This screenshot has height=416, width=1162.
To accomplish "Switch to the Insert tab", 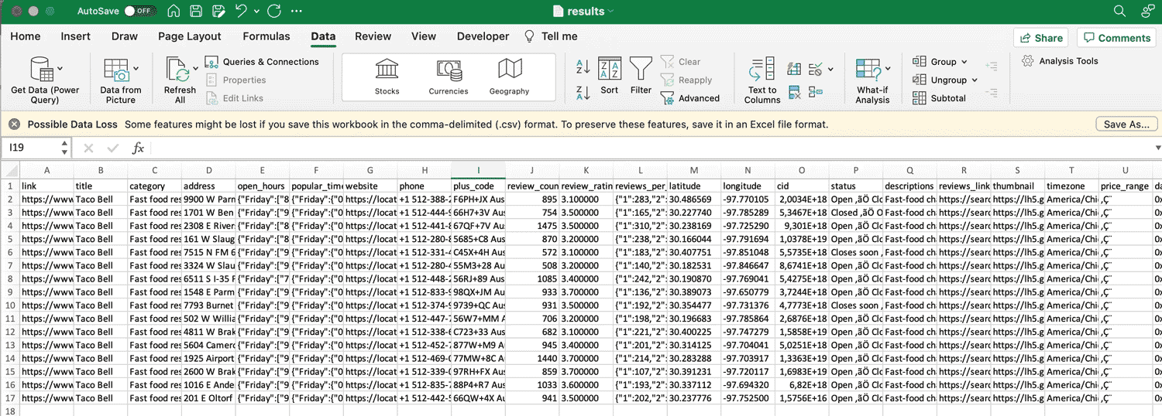I will click(x=76, y=36).
